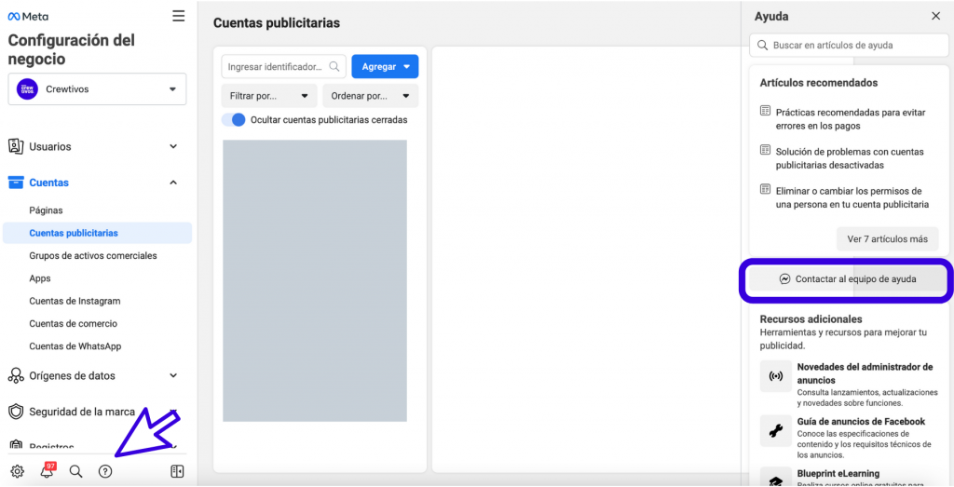Image resolution: width=954 pixels, height=487 pixels.
Task: Select Páginas in the sidebar
Action: (47, 210)
